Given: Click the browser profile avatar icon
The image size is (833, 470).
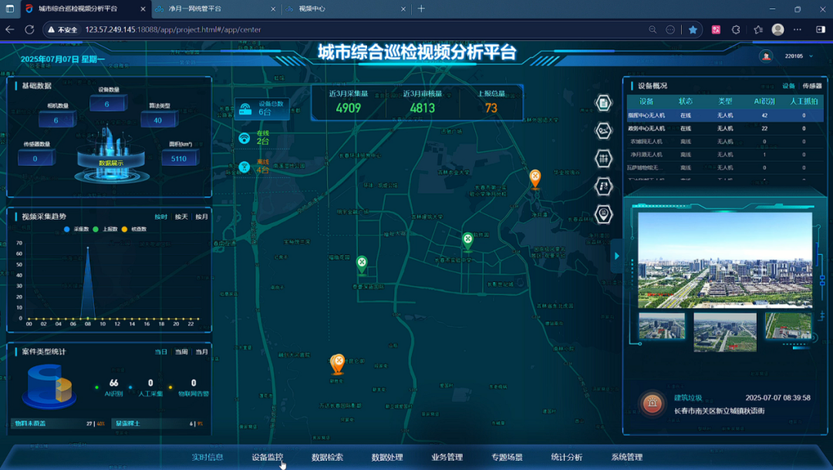Looking at the screenshot, I should tap(777, 30).
